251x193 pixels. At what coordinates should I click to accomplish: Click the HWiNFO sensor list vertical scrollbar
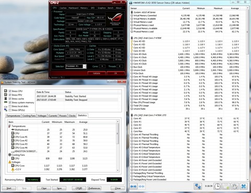coord(247,94)
